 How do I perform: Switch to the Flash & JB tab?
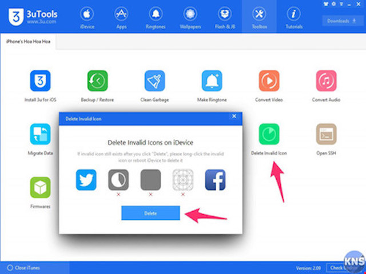tap(224, 17)
